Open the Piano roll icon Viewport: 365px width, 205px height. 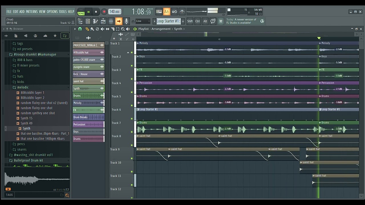tap(96, 21)
